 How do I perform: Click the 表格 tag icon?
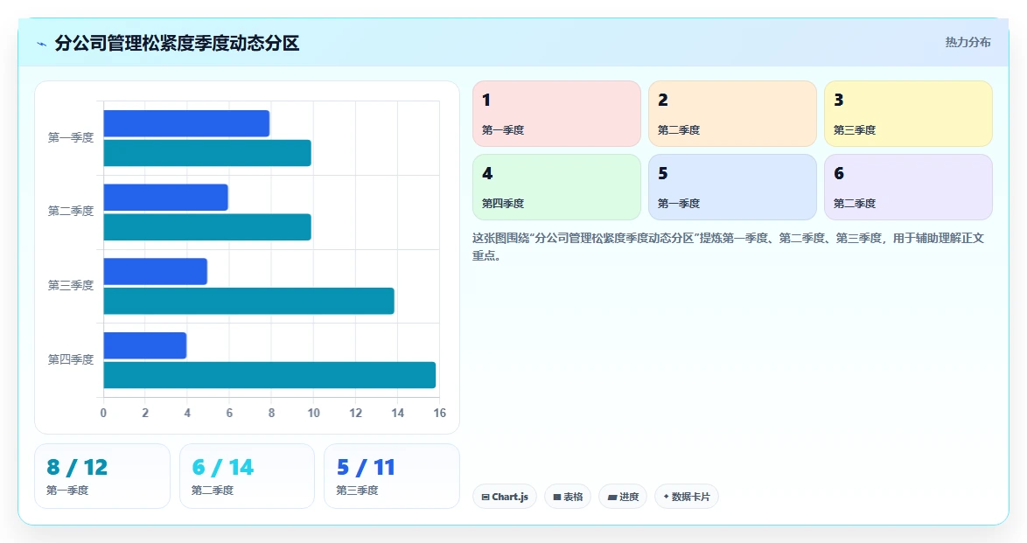556,498
